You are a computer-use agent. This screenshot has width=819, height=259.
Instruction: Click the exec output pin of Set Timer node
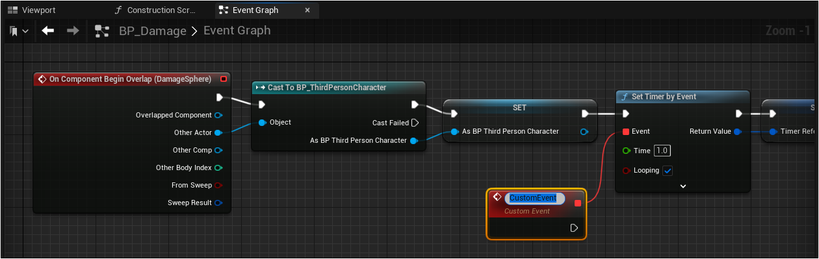(739, 114)
